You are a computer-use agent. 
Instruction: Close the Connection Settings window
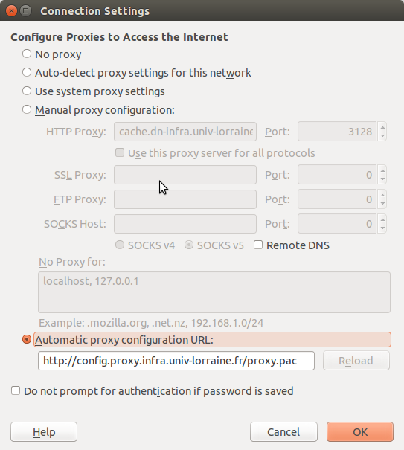(11, 11)
